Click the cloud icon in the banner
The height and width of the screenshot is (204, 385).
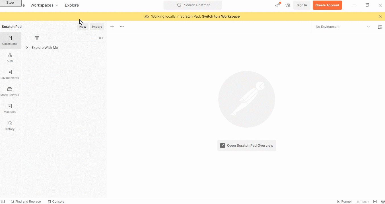pyautogui.click(x=147, y=16)
